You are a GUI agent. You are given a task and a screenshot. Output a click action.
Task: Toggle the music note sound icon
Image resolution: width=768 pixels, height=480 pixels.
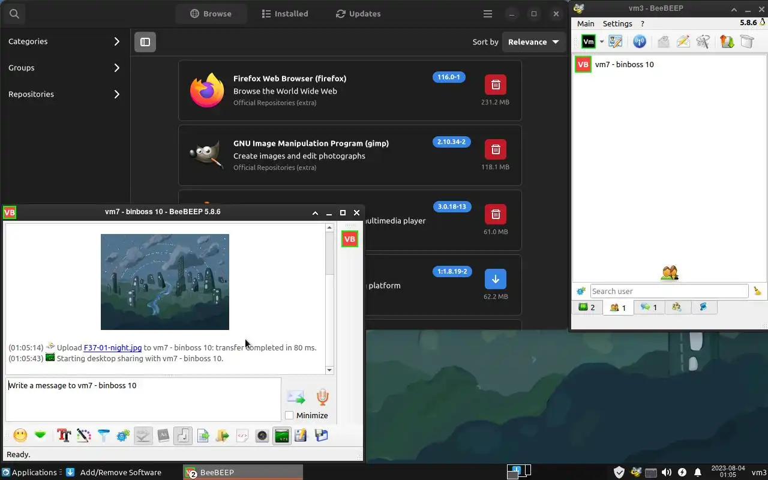[183, 435]
